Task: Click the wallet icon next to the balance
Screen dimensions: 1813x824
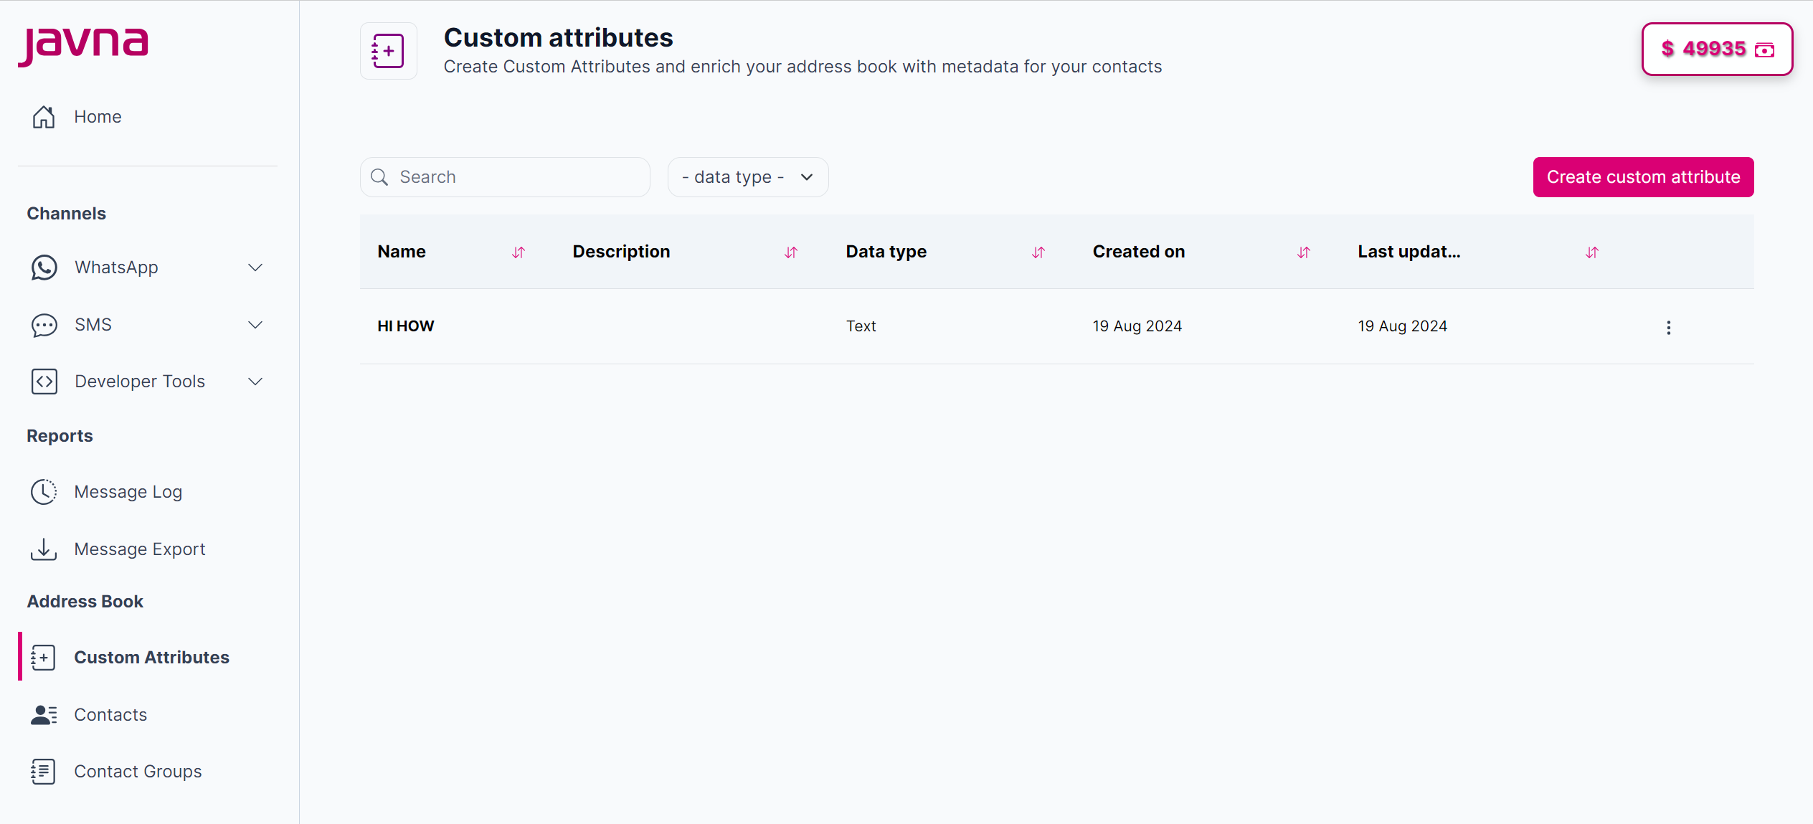Action: [x=1765, y=49]
